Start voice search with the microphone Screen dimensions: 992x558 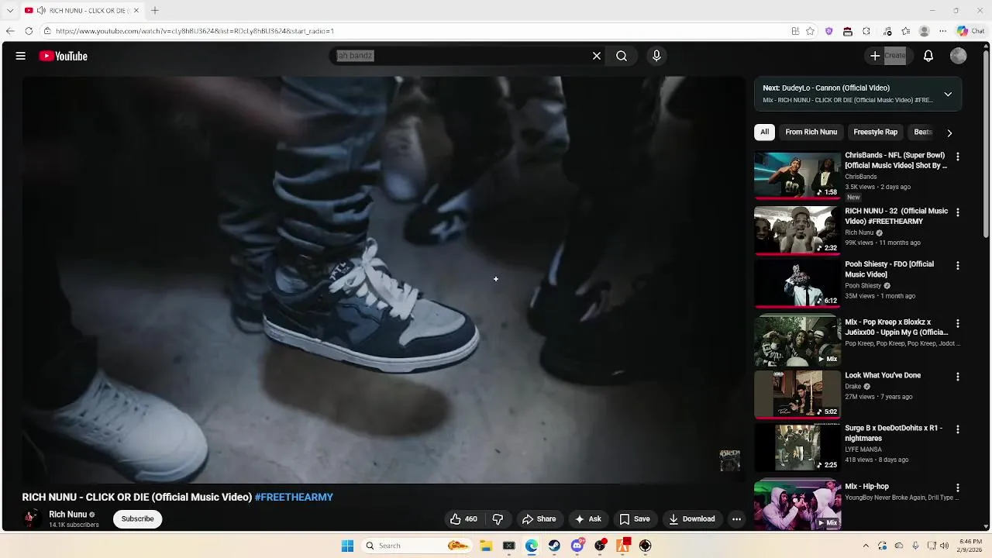[656, 56]
